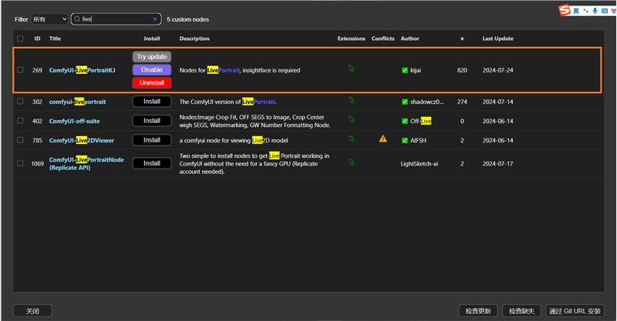Image resolution: width=617 pixels, height=321 pixels.
Task: Click inside the search box containing live
Action: [x=116, y=18]
